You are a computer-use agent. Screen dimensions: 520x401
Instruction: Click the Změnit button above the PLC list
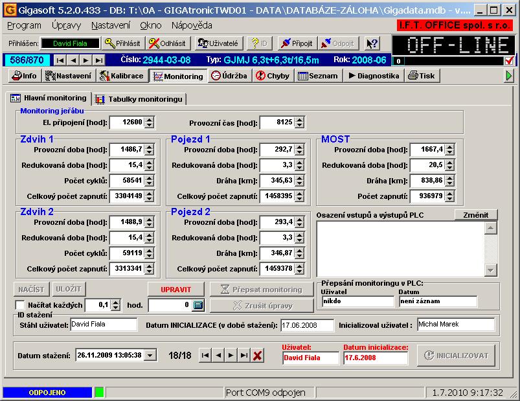coord(475,215)
